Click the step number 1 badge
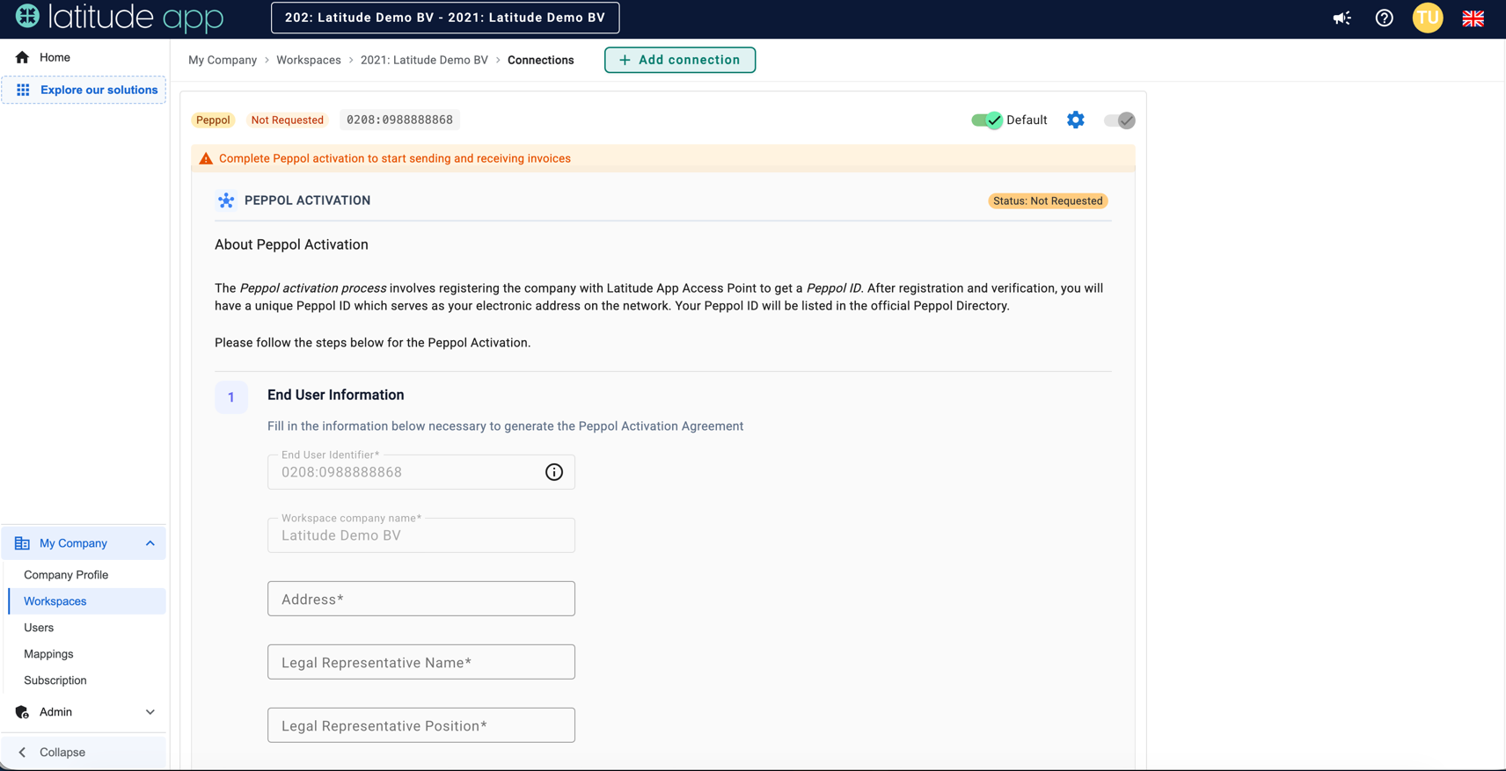The width and height of the screenshot is (1506, 771). (x=231, y=397)
